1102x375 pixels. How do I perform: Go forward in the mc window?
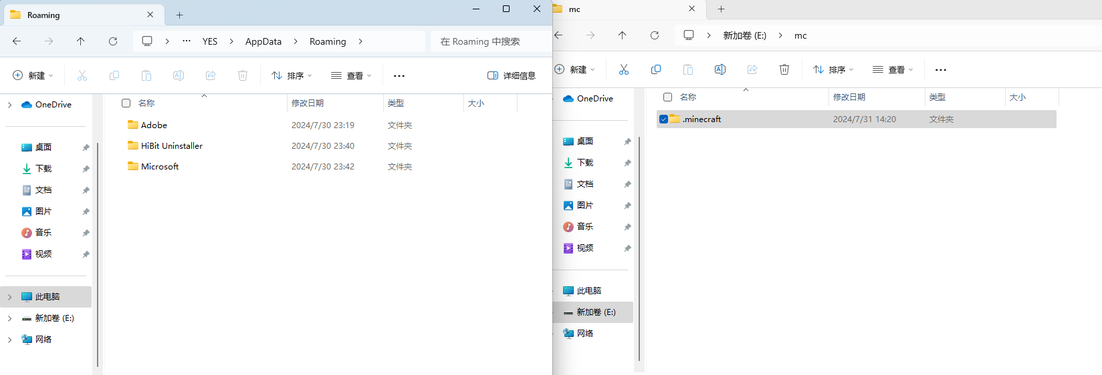pyautogui.click(x=590, y=35)
